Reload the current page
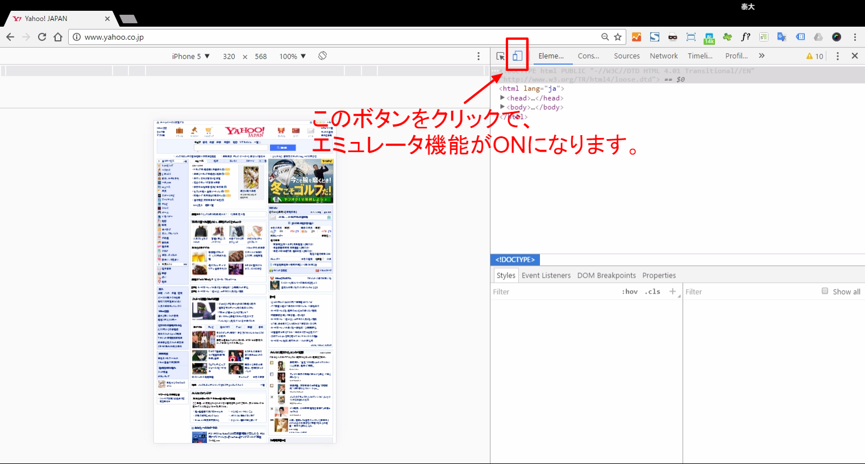 pos(42,37)
